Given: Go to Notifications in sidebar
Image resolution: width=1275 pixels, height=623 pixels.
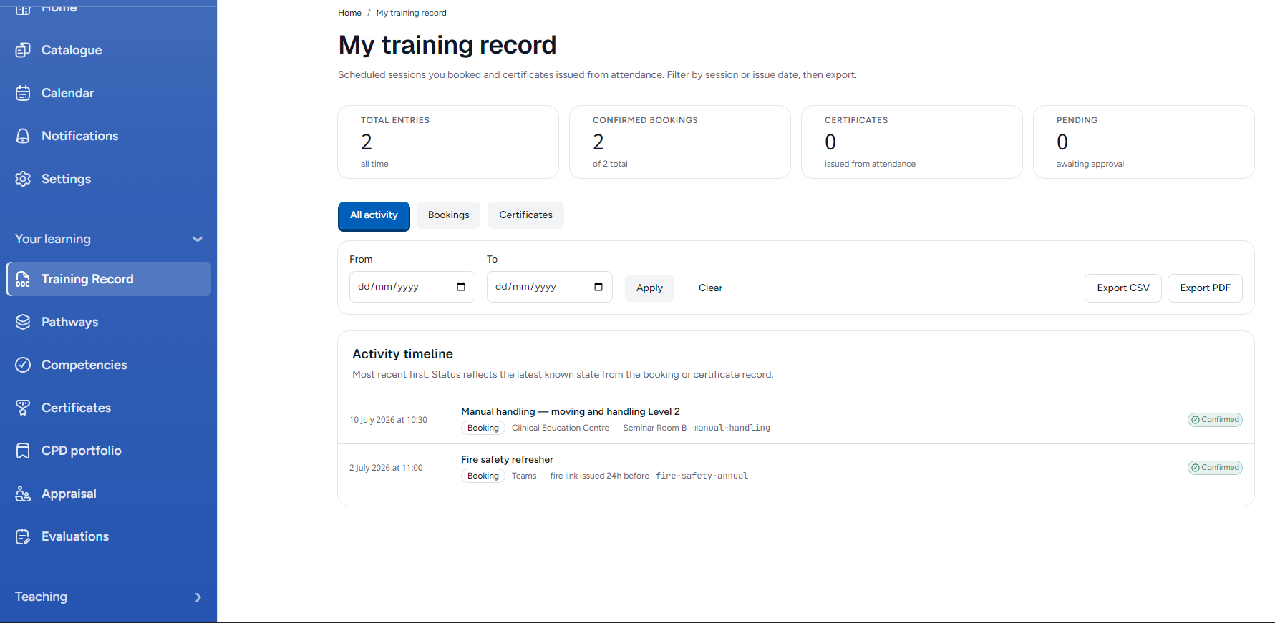Looking at the screenshot, I should pyautogui.click(x=109, y=136).
